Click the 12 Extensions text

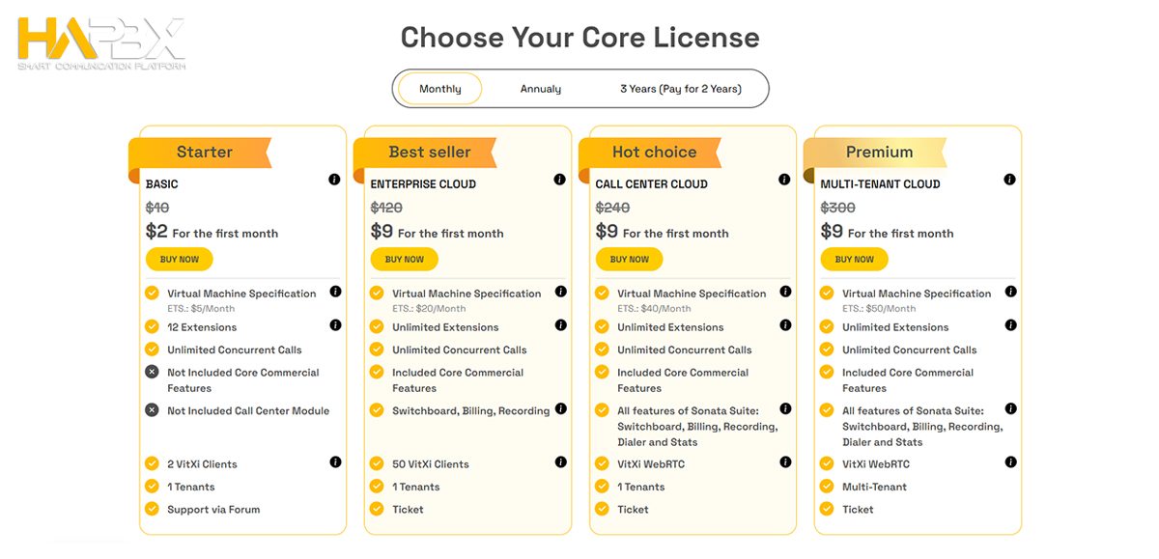coord(202,327)
